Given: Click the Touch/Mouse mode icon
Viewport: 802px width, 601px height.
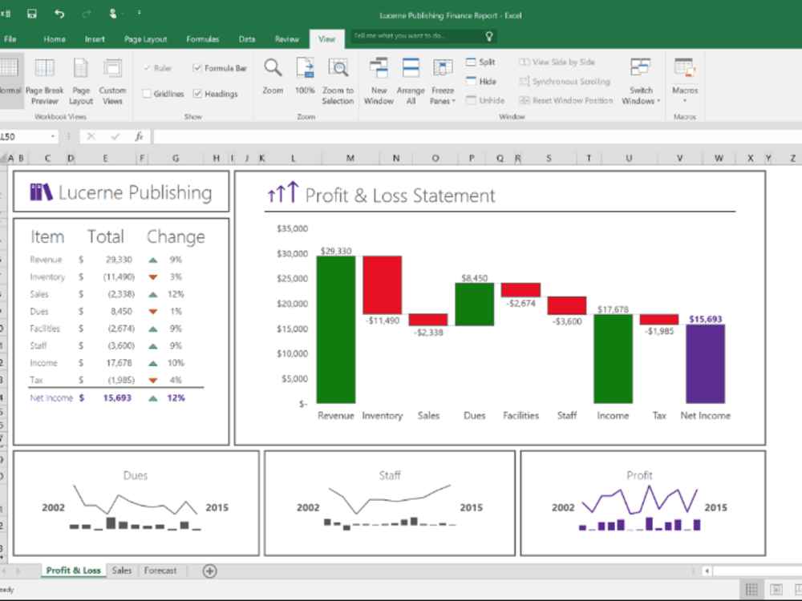Looking at the screenshot, I should click(113, 14).
